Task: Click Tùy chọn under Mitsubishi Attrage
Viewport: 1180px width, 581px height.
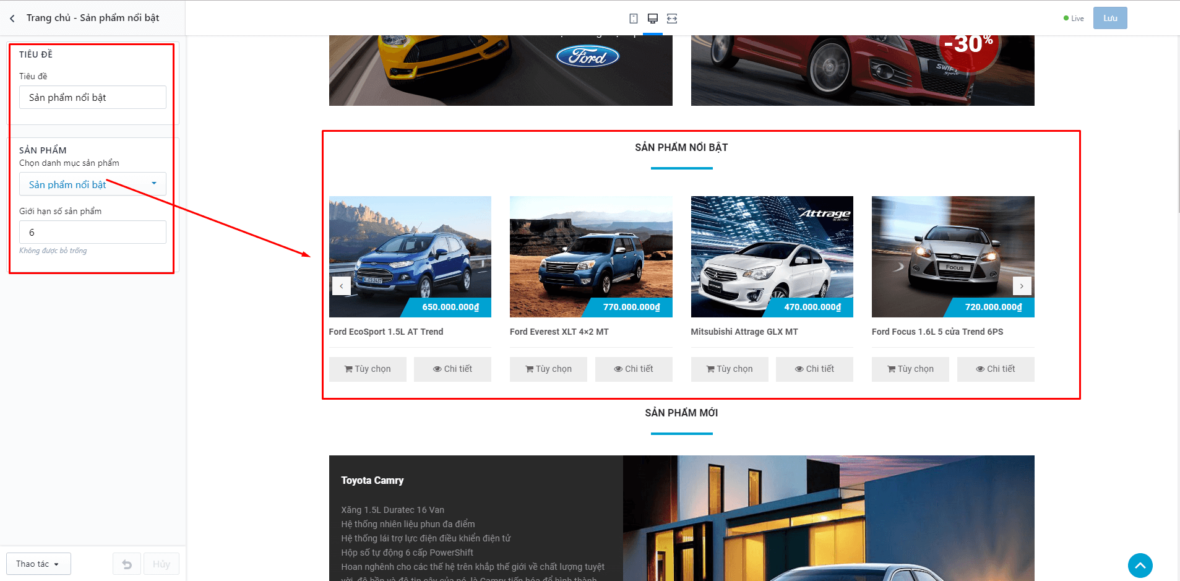Action: 730,369
